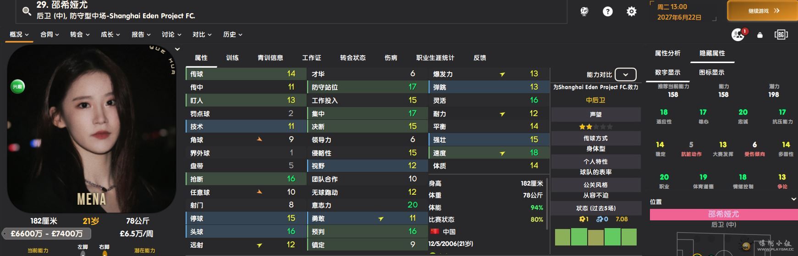Click the player portrait photo
The height and width of the screenshot is (256, 798).
click(x=92, y=128)
